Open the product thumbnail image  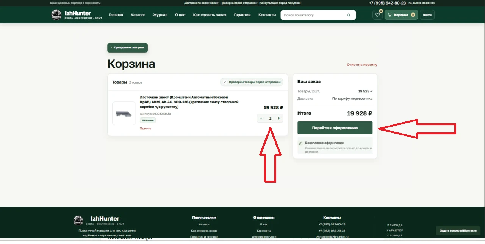[x=124, y=113]
